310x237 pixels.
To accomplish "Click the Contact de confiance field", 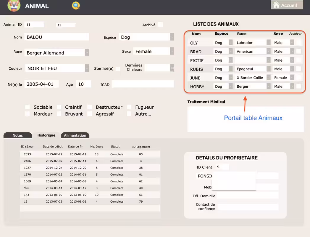I will coord(248,207).
